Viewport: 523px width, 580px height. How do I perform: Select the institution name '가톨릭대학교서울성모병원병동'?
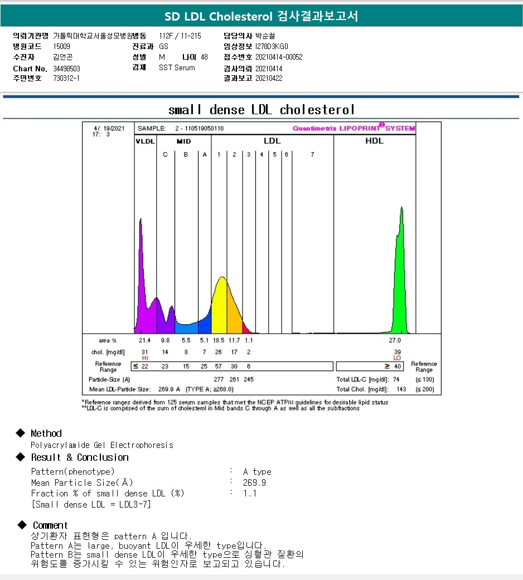(x=100, y=36)
